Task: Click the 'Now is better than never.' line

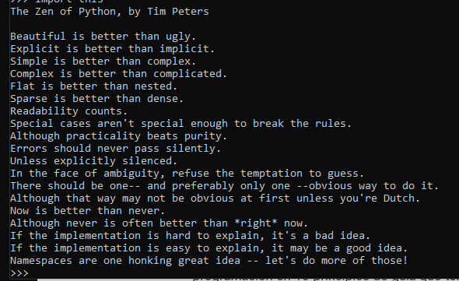Action: (x=88, y=211)
